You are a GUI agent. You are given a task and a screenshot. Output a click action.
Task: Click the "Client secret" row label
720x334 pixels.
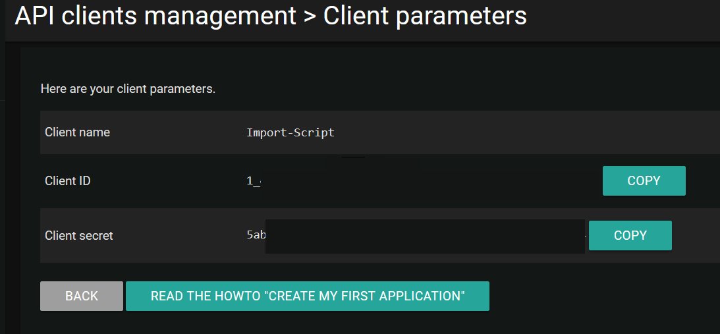click(78, 235)
